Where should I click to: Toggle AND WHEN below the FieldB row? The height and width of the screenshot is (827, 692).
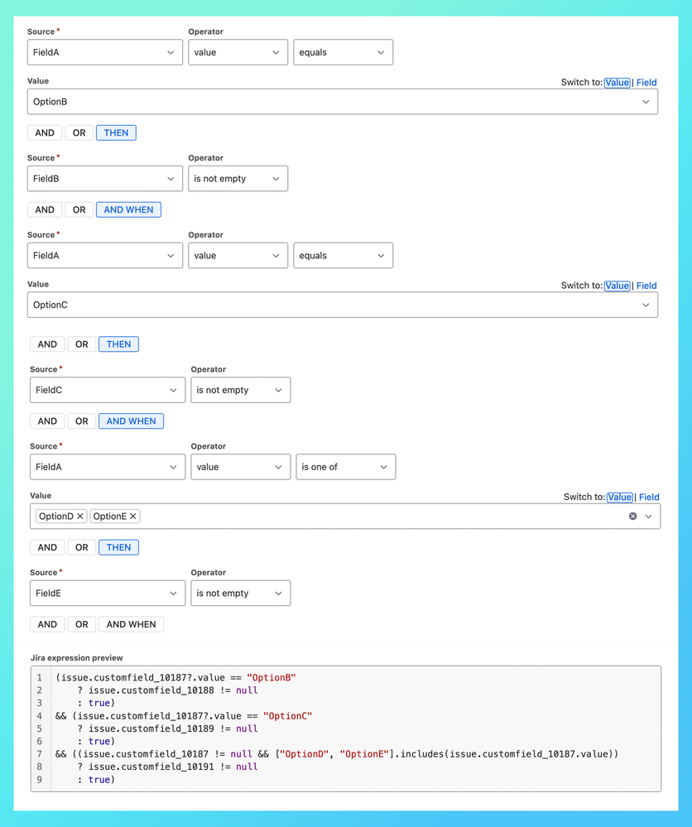coord(128,210)
